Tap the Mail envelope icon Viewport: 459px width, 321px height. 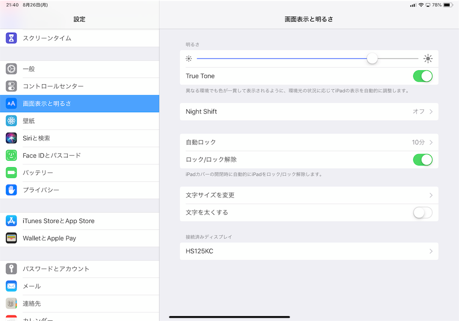11,286
